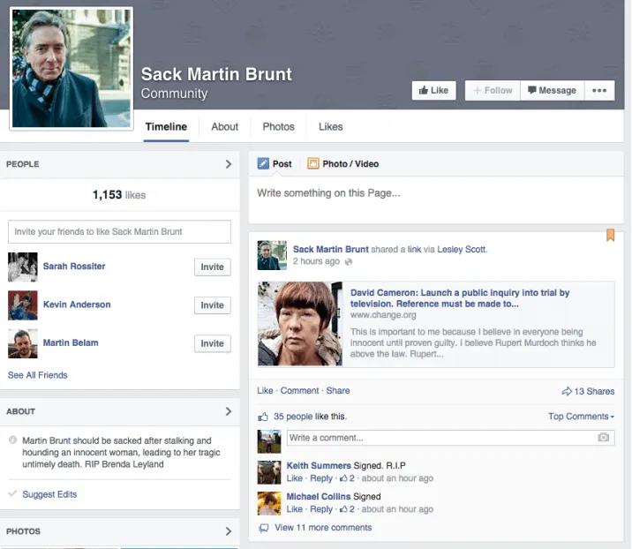Like Keith Summers' comment

pos(294,478)
